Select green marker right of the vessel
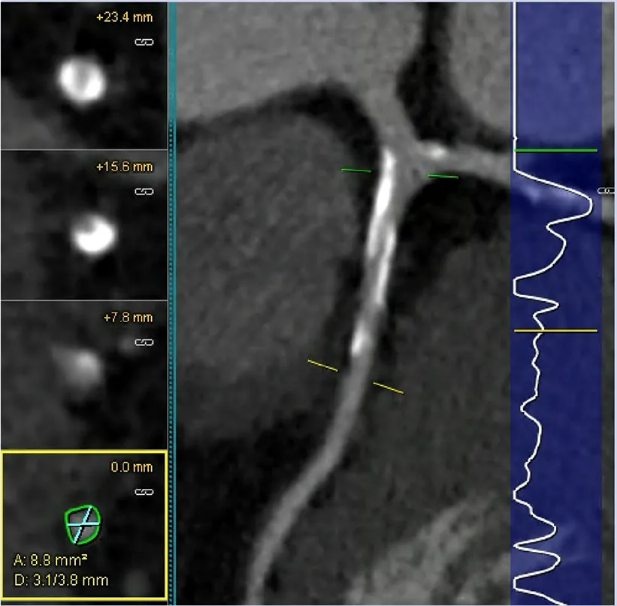617x606 pixels. (x=443, y=176)
